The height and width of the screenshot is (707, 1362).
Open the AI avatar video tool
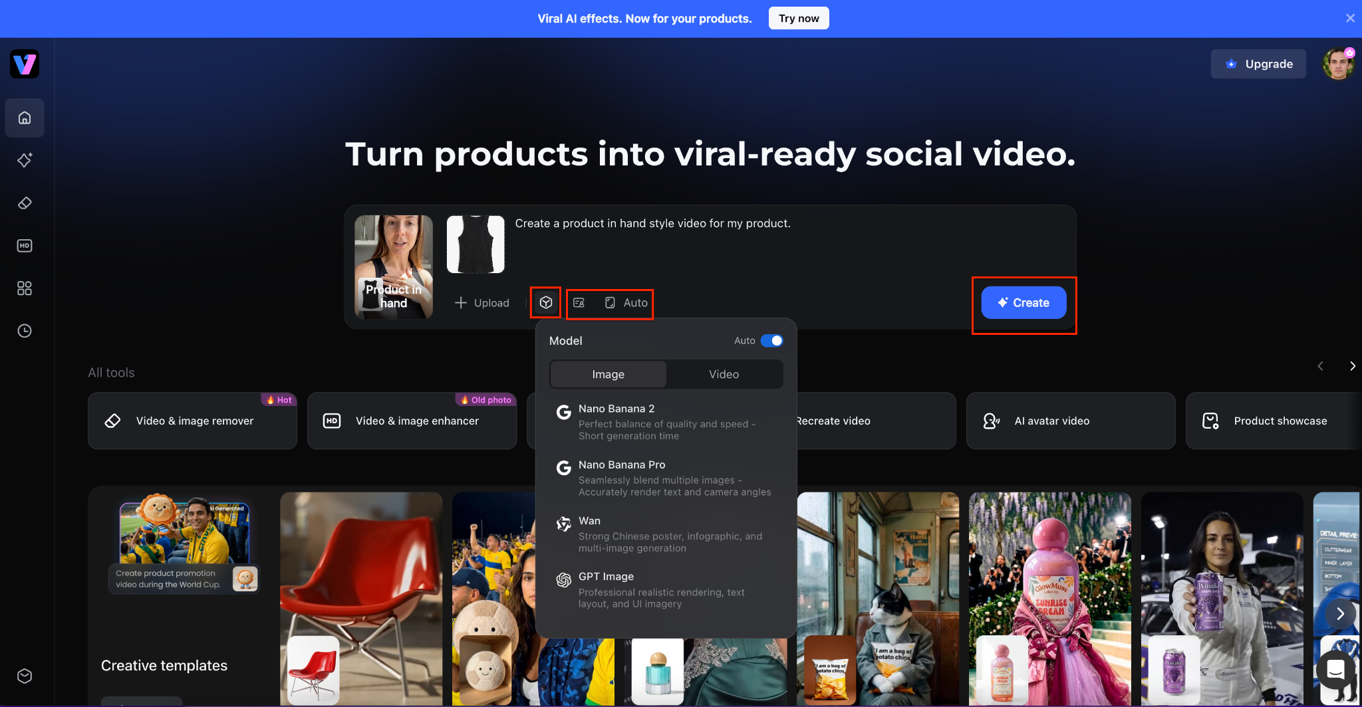point(1071,421)
